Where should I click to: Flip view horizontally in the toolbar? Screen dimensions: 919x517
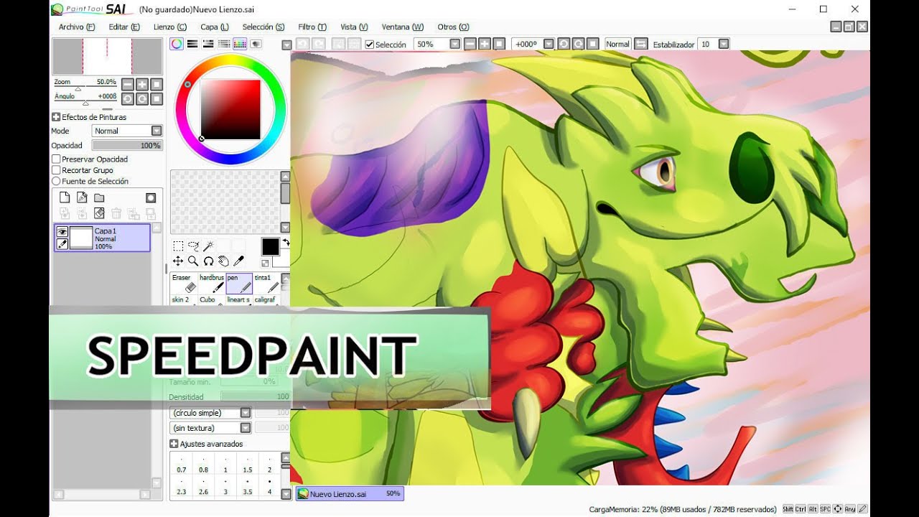[641, 44]
